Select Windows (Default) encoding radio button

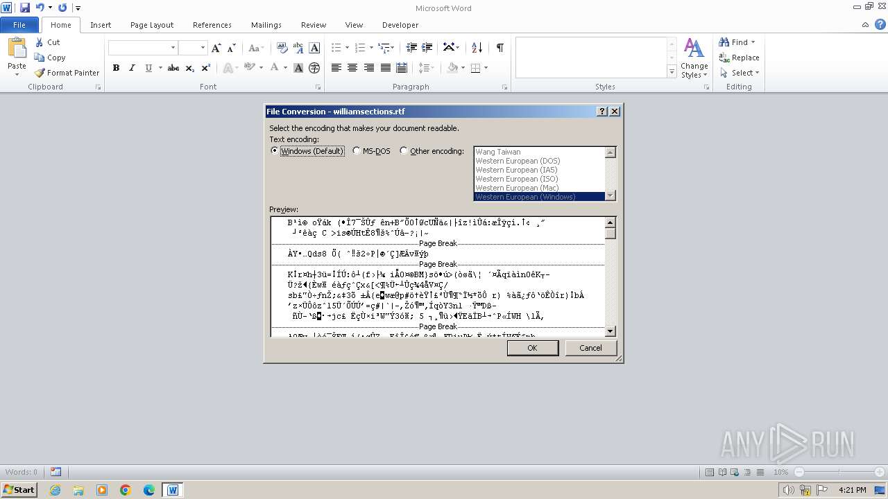[275, 151]
